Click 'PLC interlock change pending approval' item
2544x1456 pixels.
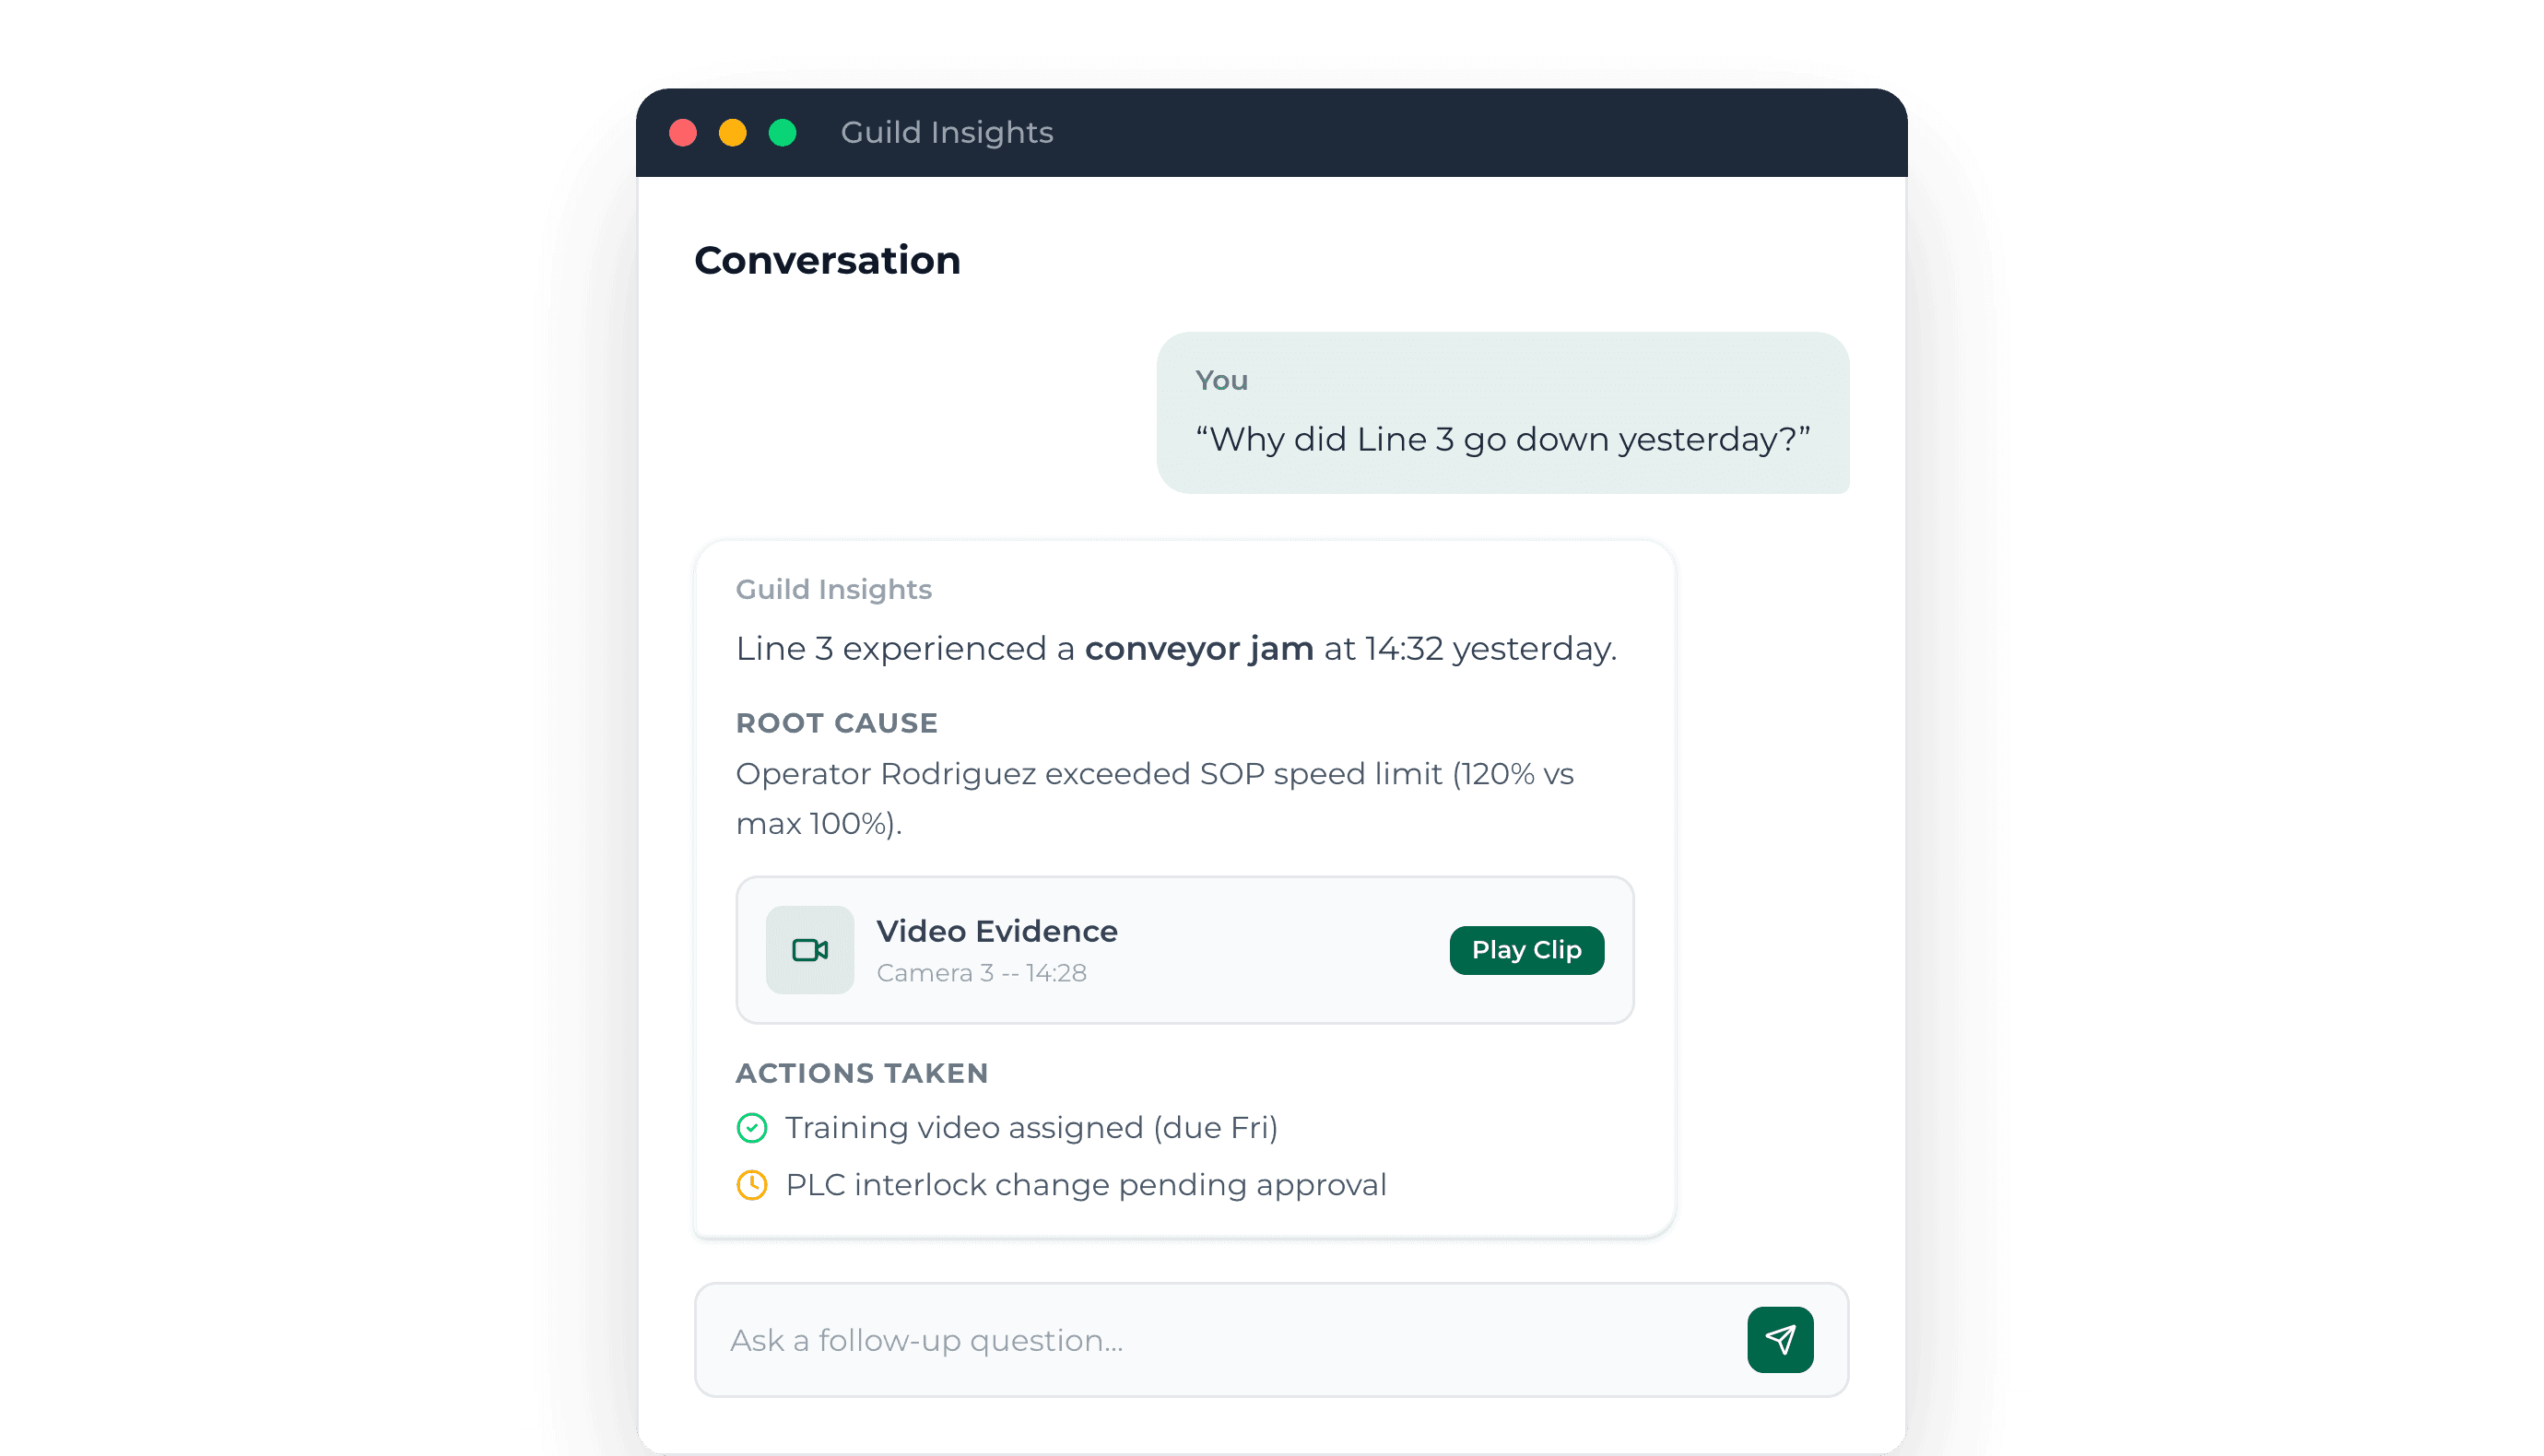coord(1086,1185)
